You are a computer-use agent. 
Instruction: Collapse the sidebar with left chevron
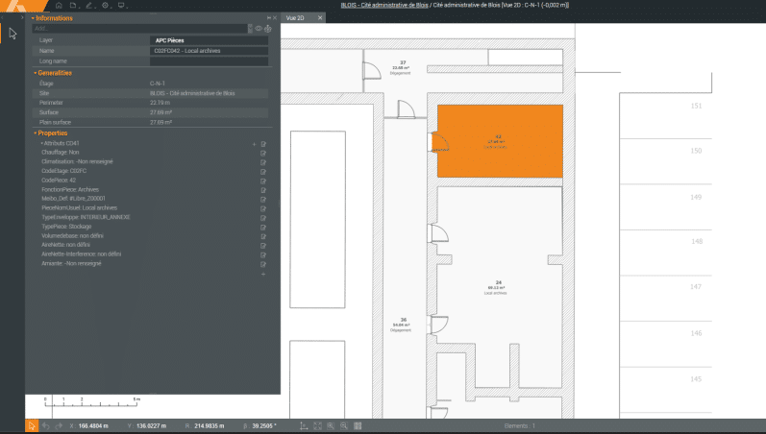click(x=3, y=17)
